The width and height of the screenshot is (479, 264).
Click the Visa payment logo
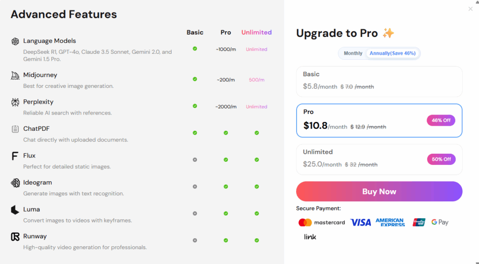tap(361, 222)
